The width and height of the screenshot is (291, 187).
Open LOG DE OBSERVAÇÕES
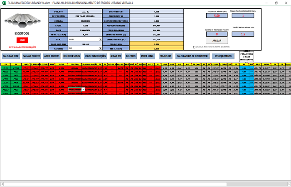[x=95, y=56]
